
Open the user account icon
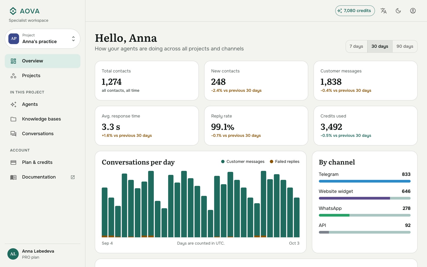(413, 11)
